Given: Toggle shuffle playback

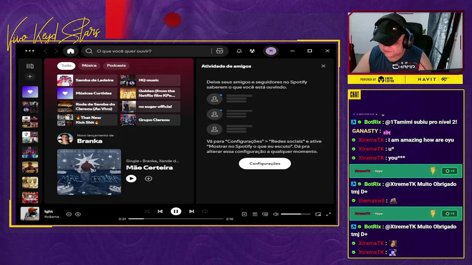Looking at the screenshot, I should click(147, 211).
